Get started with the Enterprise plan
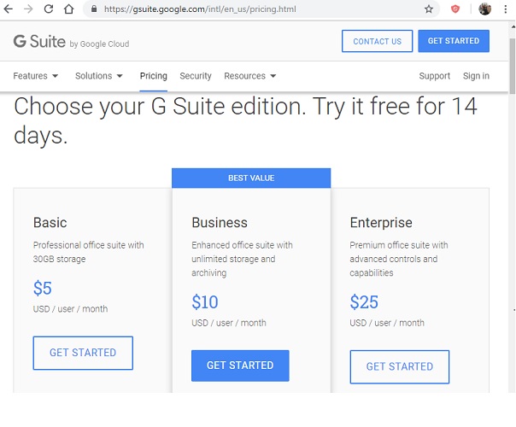The height and width of the screenshot is (427, 516). pos(400,366)
